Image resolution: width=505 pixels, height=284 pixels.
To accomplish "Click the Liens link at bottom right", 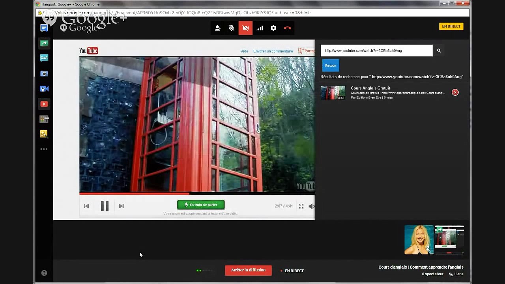I will tap(456, 274).
